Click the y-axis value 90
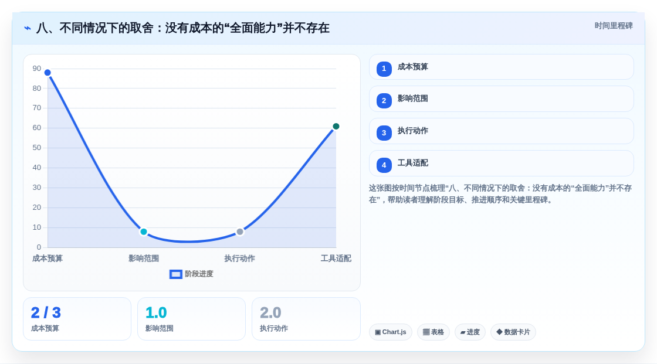Screen dimensions: 657x364 click(x=37, y=69)
